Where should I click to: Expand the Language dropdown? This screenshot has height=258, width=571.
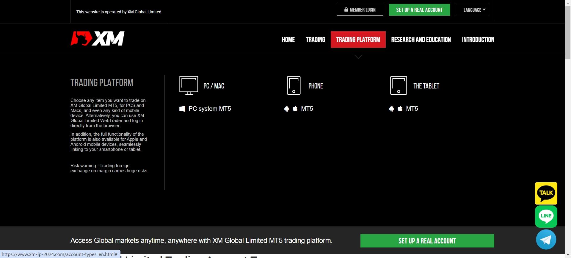473,10
